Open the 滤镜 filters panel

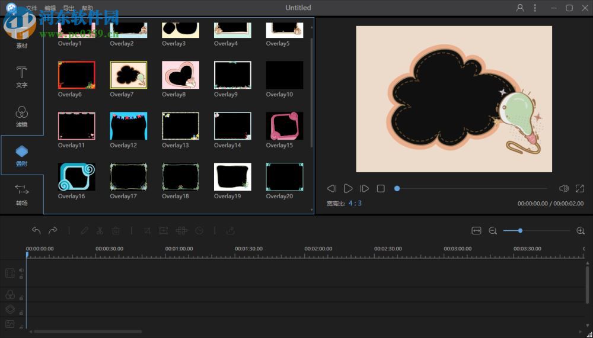[21, 116]
